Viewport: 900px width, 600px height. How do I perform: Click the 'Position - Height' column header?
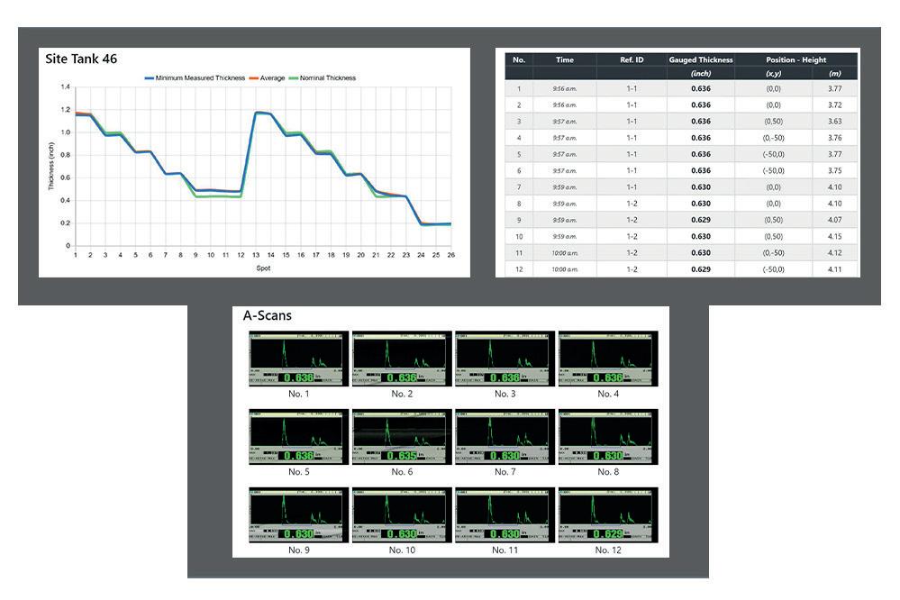[x=796, y=59]
